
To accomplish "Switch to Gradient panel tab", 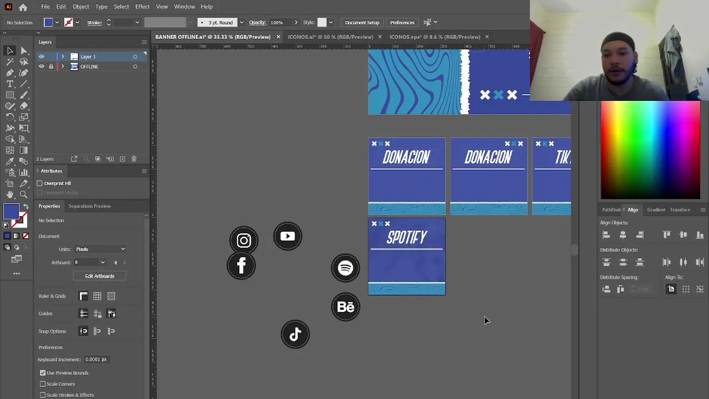I will (x=656, y=210).
